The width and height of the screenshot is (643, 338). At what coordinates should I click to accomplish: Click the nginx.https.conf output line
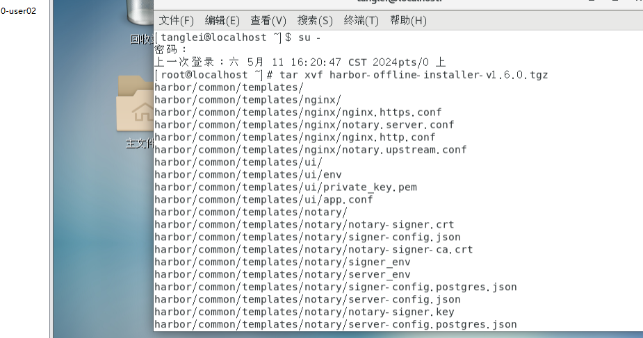pyautogui.click(x=298, y=112)
